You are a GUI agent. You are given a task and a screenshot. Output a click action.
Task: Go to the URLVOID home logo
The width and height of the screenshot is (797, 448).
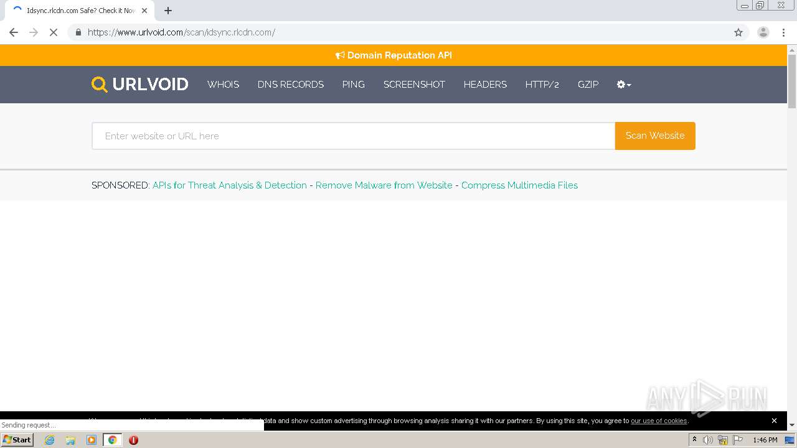point(140,84)
